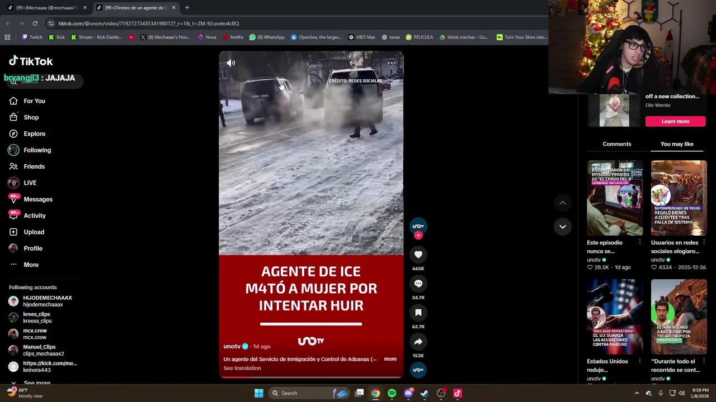
Task: Open a new browser tab
Action: (187, 7)
